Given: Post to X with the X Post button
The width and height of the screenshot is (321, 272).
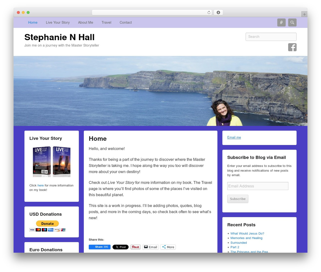Looking at the screenshot, I should (x=120, y=247).
